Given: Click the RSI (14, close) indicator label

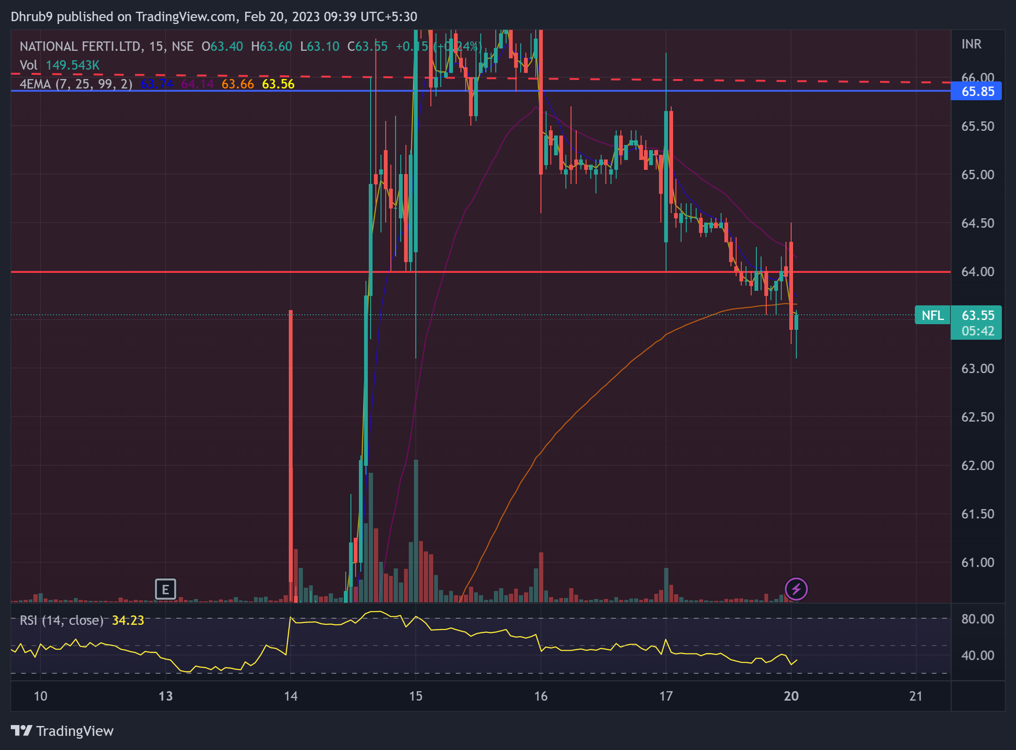Looking at the screenshot, I should point(62,620).
